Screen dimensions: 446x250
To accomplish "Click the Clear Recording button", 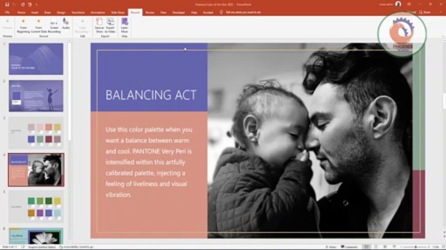I will click(83, 26).
